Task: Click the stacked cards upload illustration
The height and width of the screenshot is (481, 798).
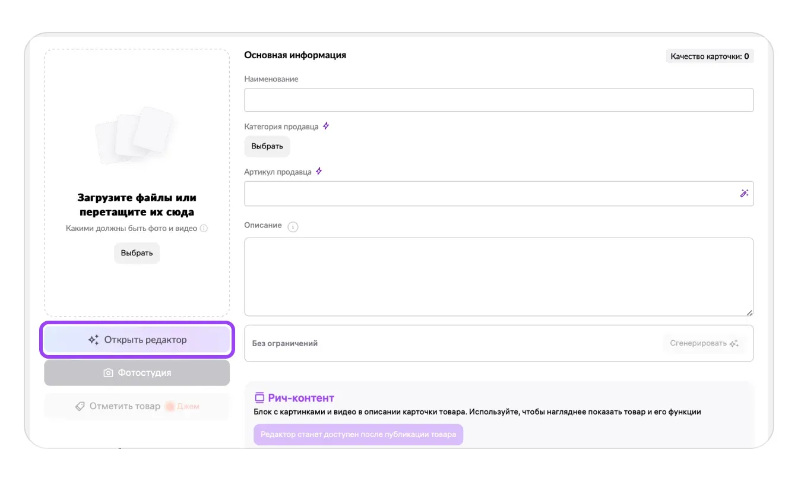Action: click(135, 135)
